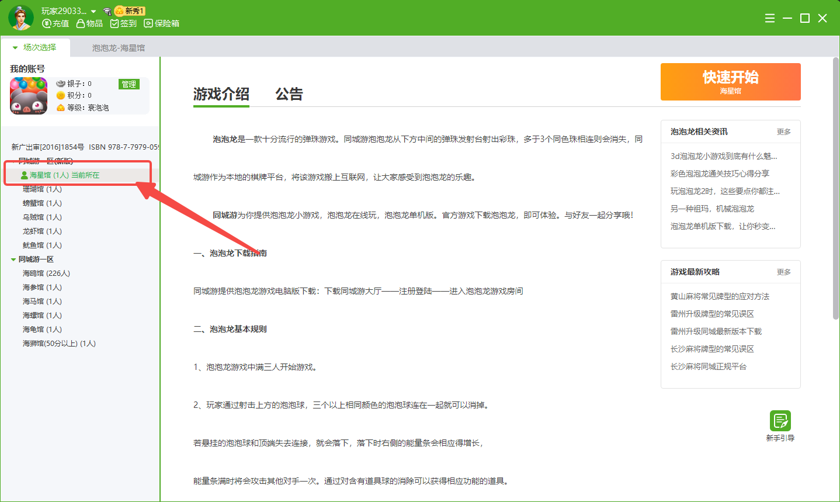Click the bubble dragon game thumbnail
The height and width of the screenshot is (502, 840).
click(29, 95)
